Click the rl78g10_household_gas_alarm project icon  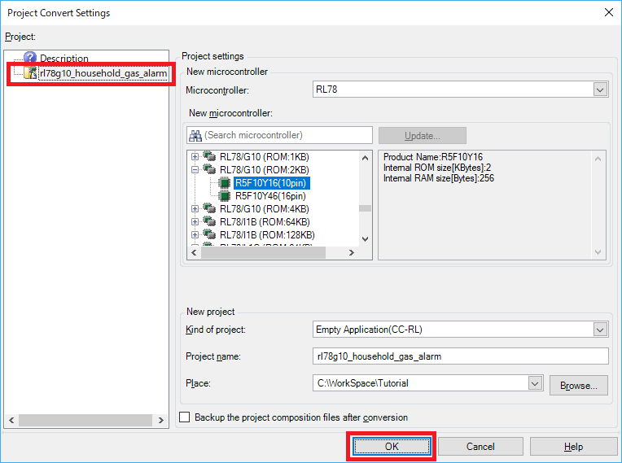(x=30, y=72)
